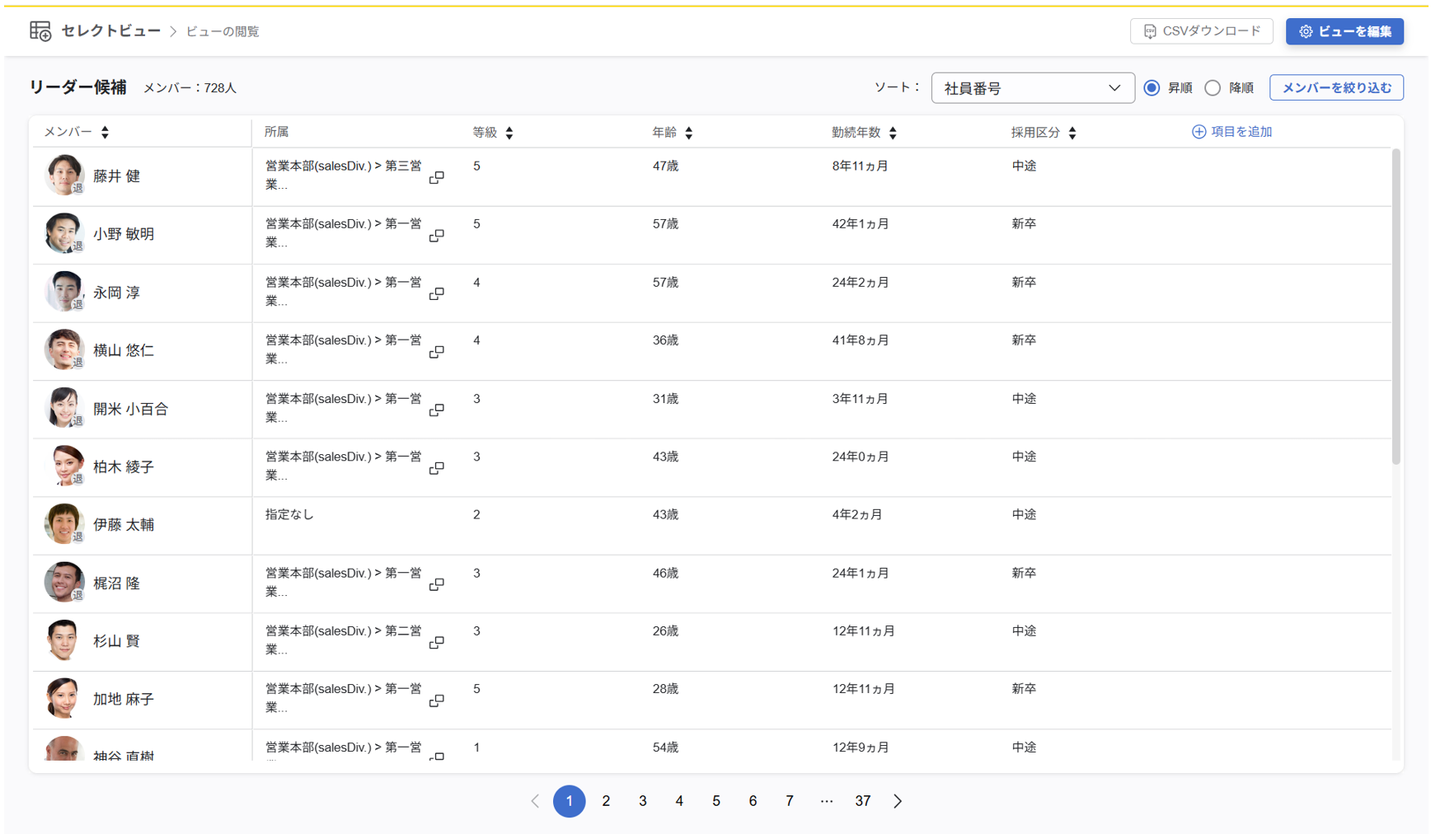Click the sort arrows next to 勤続年数
The width and height of the screenshot is (1431, 834).
(x=893, y=133)
